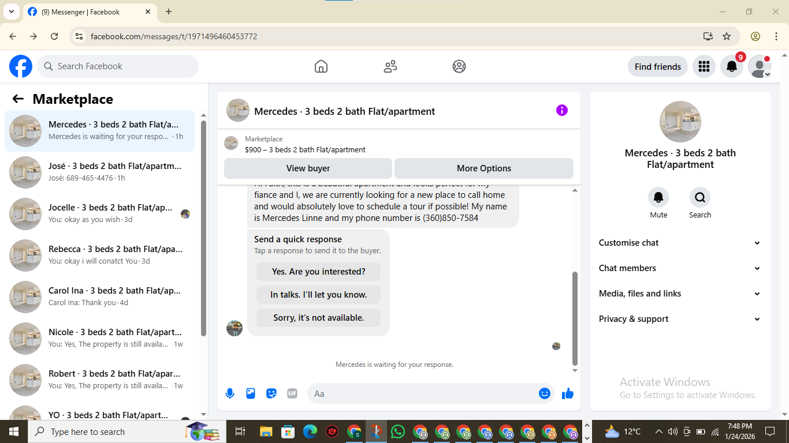Open the weather 12°C widget in taskbar
The image size is (789, 443).
pos(623,431)
